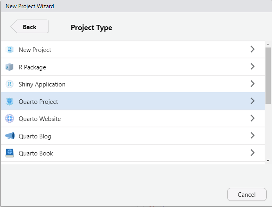Go Back to the previous step
Screen dimensions: 272x207
[x=29, y=26]
